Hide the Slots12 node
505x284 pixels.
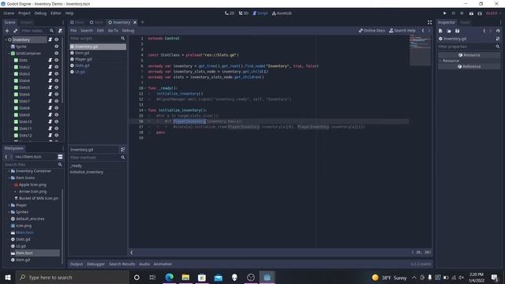(56, 135)
